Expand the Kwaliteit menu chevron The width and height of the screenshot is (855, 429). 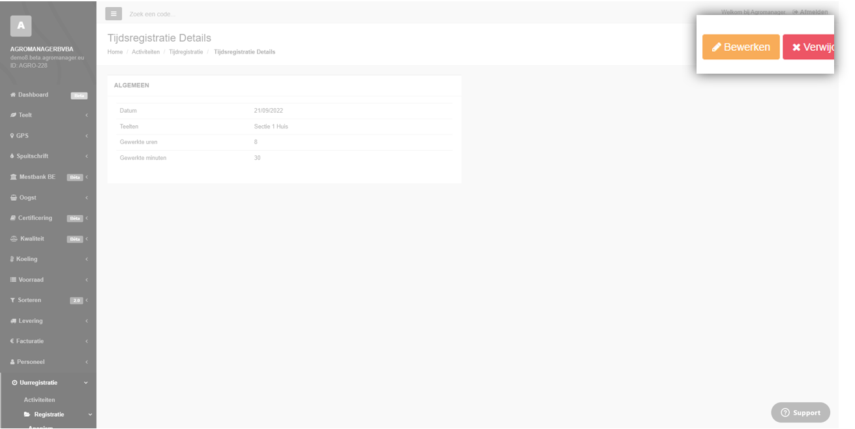(x=86, y=239)
